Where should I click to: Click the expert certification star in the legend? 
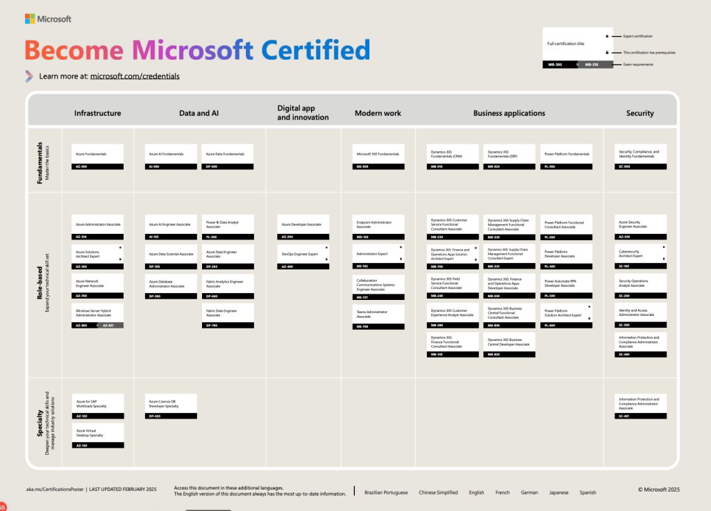pos(607,36)
